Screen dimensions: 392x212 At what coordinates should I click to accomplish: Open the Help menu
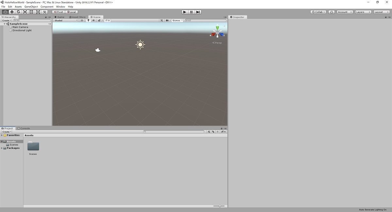click(x=71, y=7)
